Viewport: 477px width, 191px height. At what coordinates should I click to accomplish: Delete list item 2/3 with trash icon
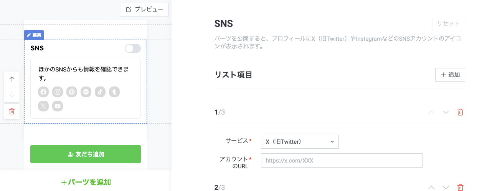pyautogui.click(x=460, y=188)
